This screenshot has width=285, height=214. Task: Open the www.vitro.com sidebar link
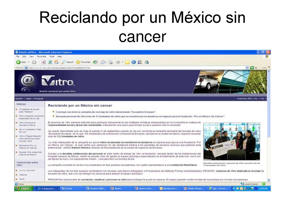tap(27, 171)
